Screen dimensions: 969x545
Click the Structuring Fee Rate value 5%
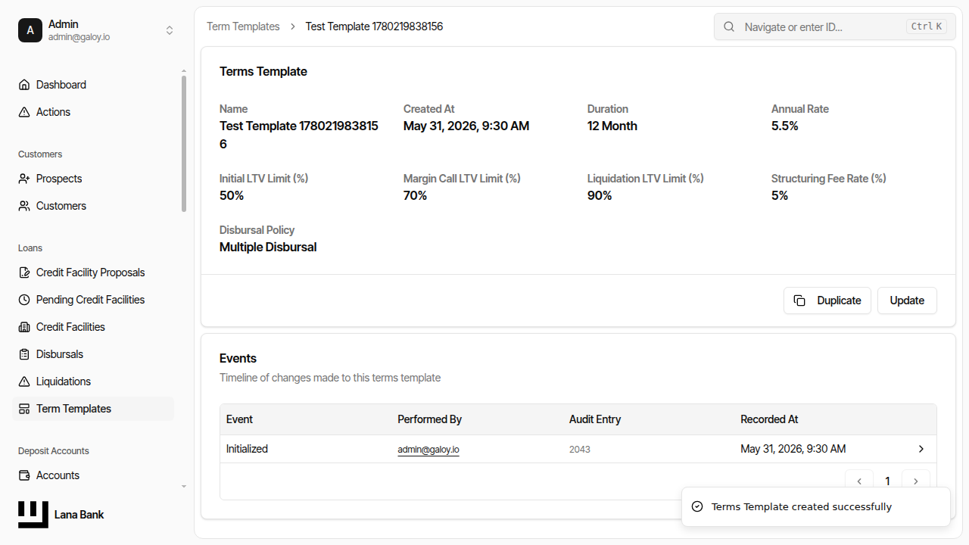coord(780,196)
